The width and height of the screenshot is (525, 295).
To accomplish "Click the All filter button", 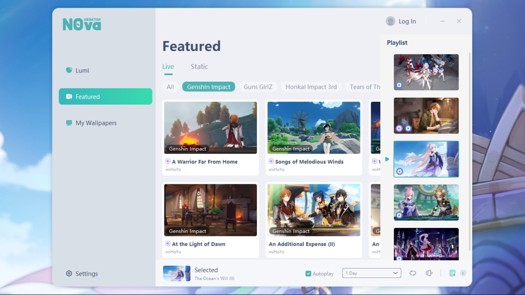I will click(x=170, y=87).
